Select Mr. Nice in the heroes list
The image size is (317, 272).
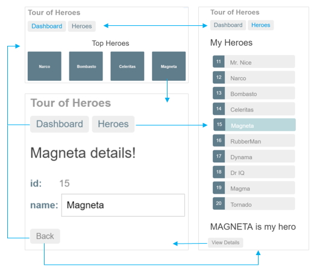click(254, 62)
